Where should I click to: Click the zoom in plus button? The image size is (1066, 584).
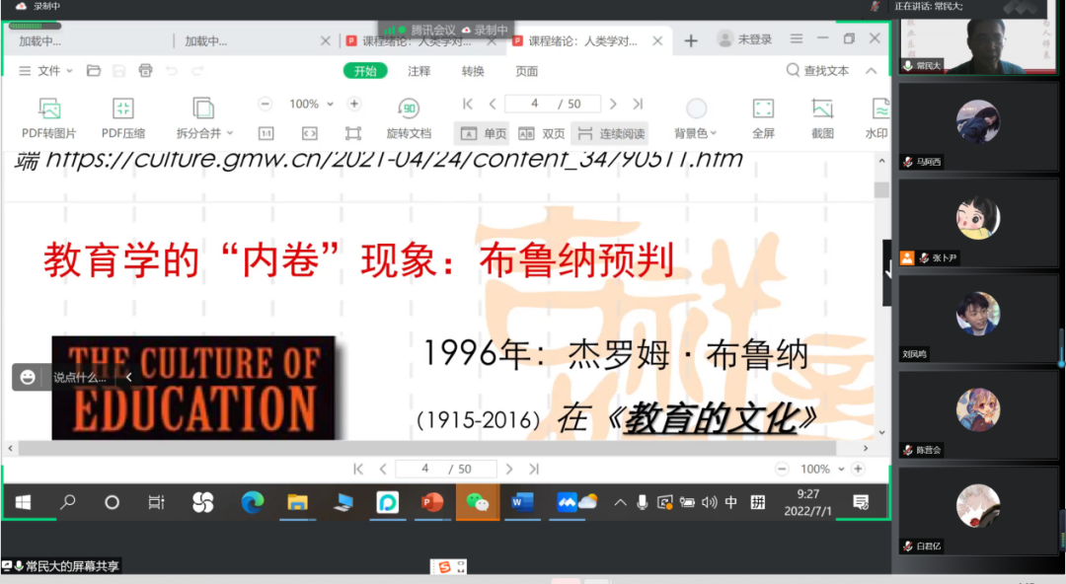tap(354, 104)
